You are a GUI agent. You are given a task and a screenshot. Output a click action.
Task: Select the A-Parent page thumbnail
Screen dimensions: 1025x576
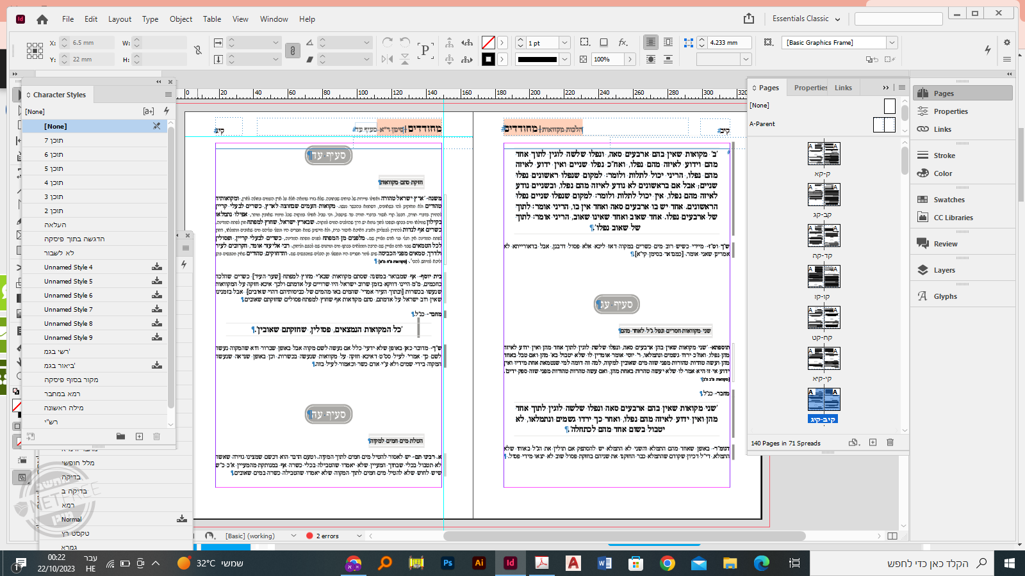[884, 124]
